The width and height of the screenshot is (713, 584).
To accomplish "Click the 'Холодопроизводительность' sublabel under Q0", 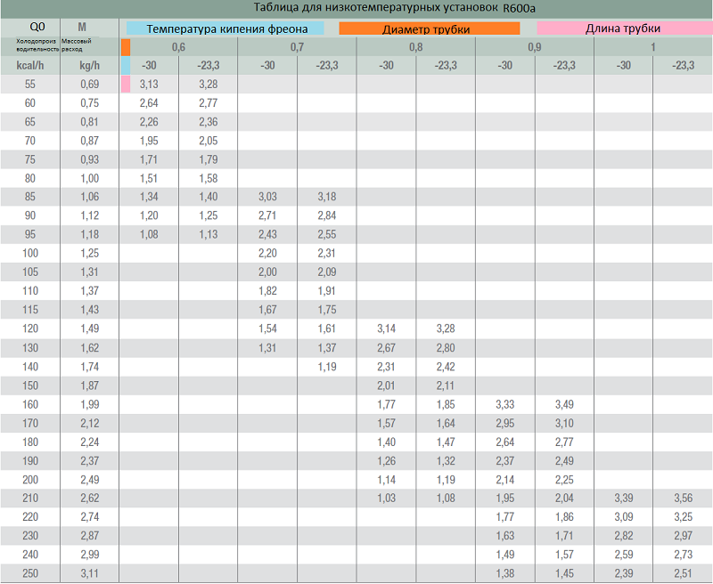I will [x=37, y=45].
